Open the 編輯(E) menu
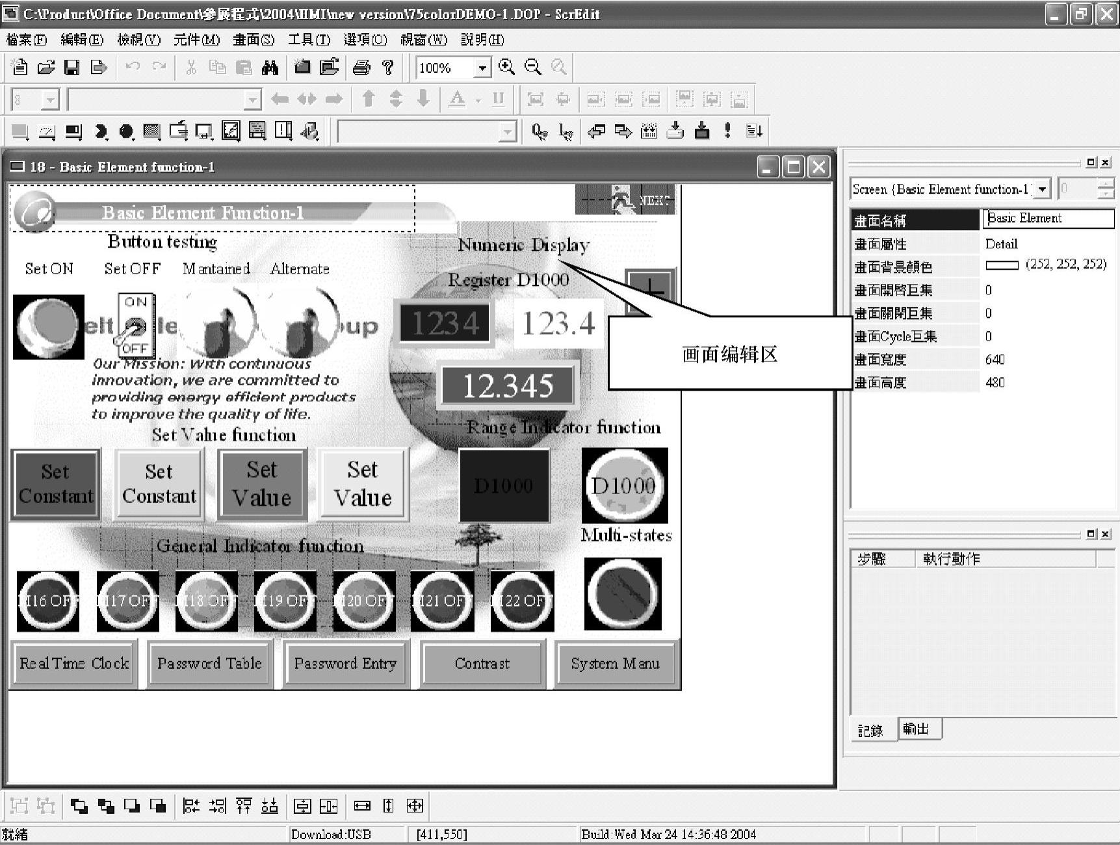This screenshot has width=1120, height=845. 82,40
